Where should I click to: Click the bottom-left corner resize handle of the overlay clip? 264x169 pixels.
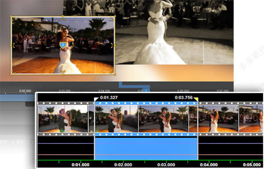tap(11, 75)
